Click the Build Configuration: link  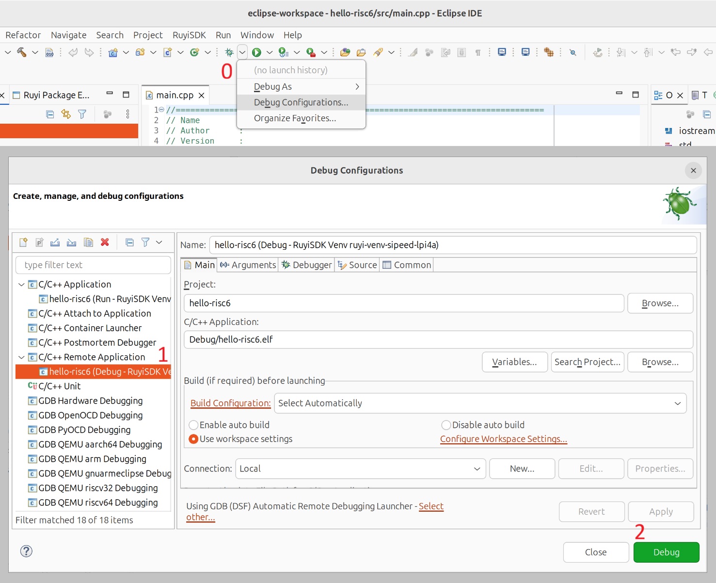230,403
